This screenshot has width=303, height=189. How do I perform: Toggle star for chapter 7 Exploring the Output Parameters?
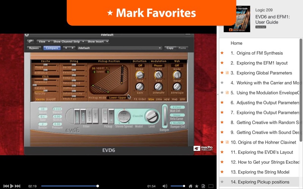222,113
